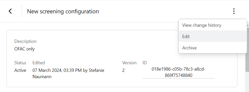Click the configuration ID 018e1986-c05b value

pyautogui.click(x=179, y=72)
